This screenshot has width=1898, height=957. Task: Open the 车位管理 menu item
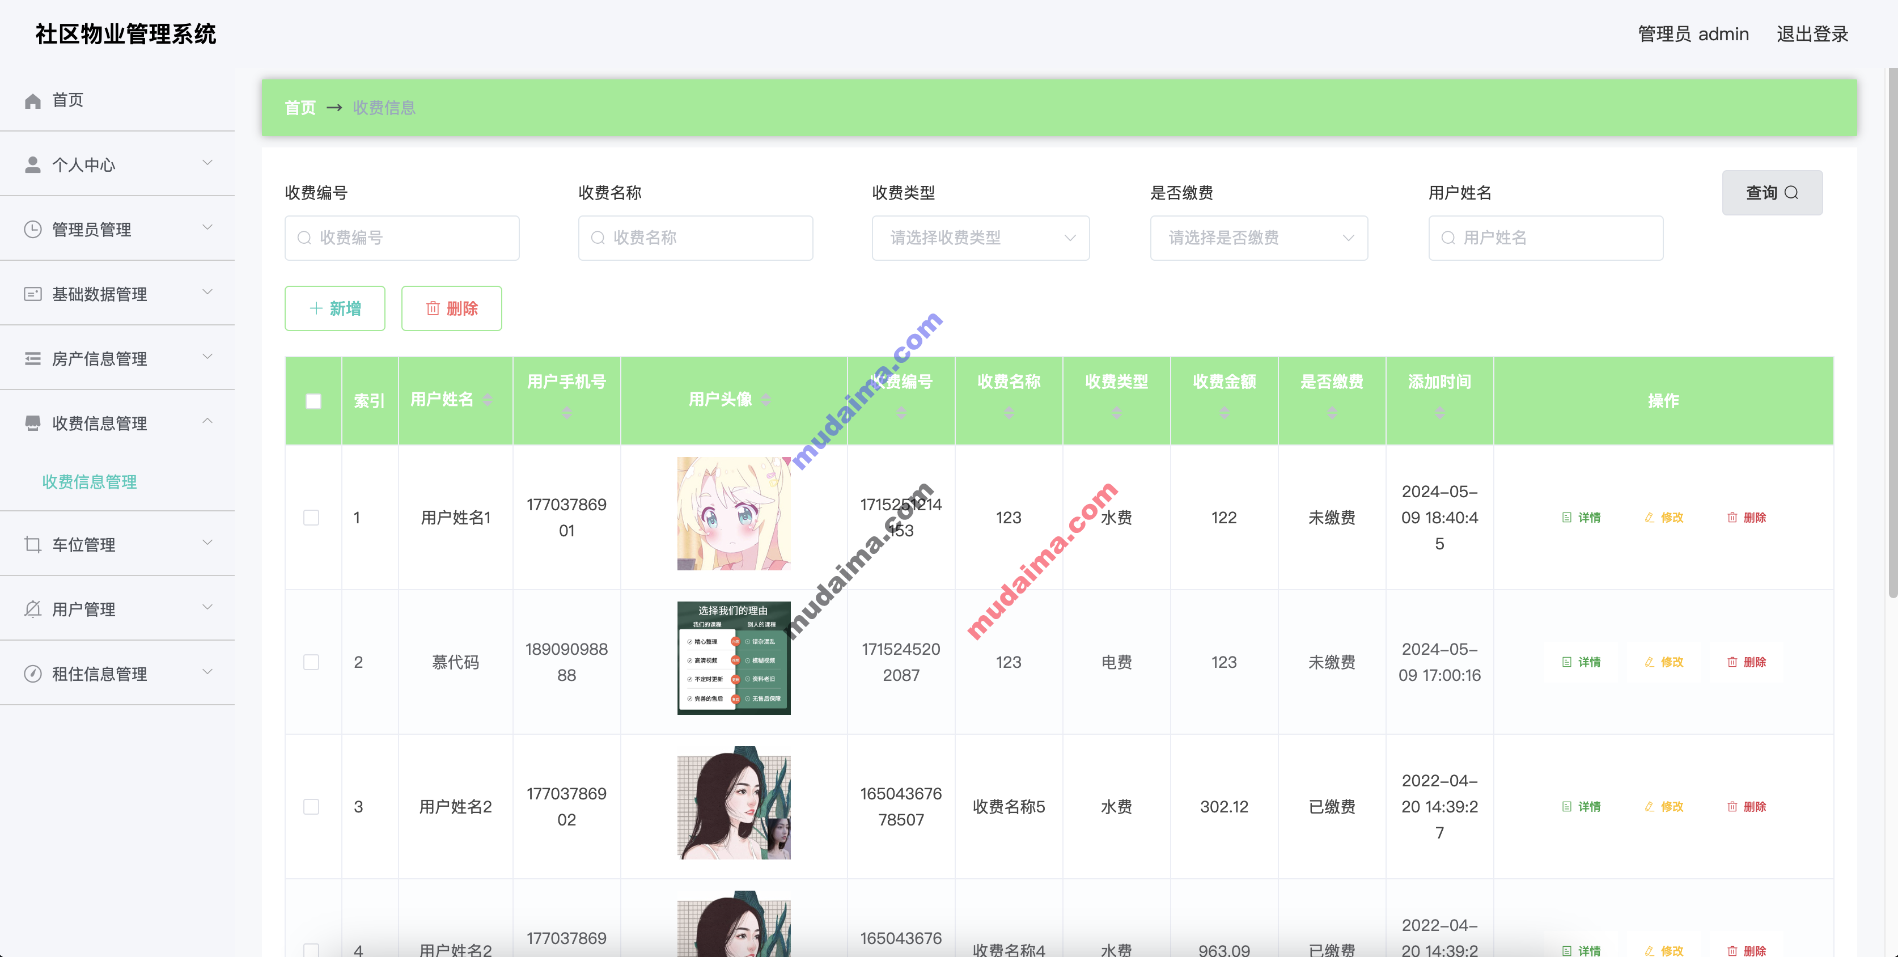[x=117, y=544]
